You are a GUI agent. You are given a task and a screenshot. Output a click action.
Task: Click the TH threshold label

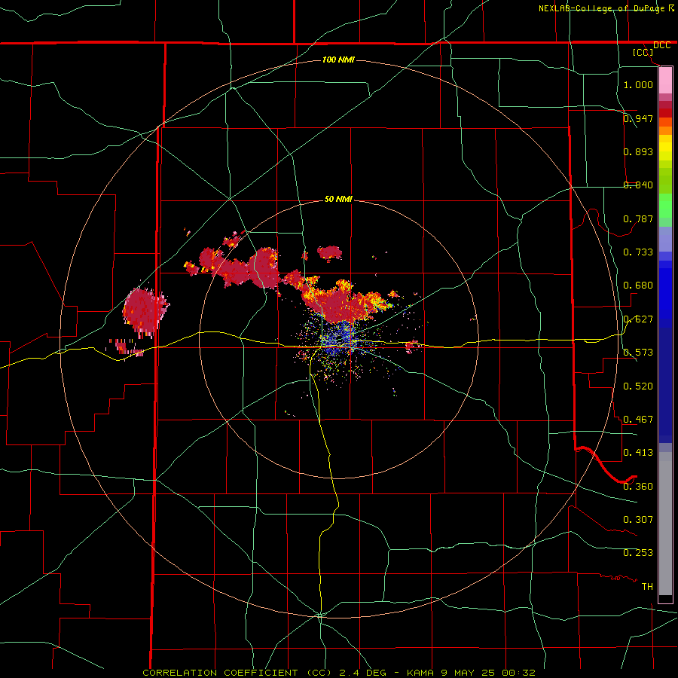(647, 586)
